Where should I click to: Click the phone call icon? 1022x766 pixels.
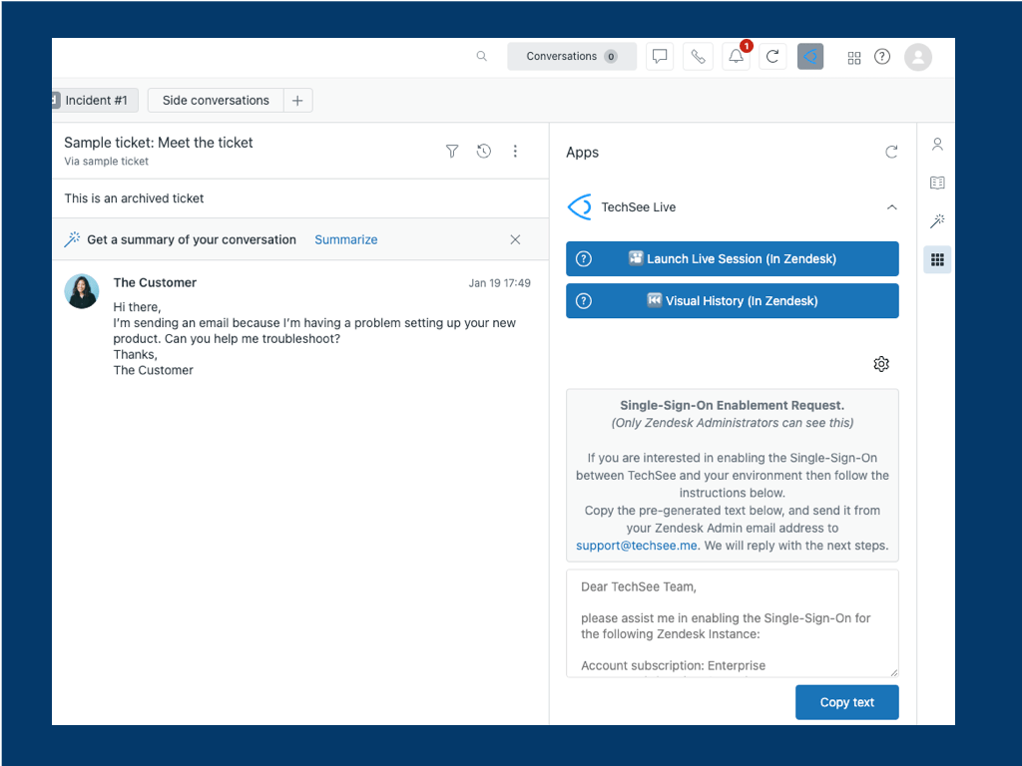698,57
